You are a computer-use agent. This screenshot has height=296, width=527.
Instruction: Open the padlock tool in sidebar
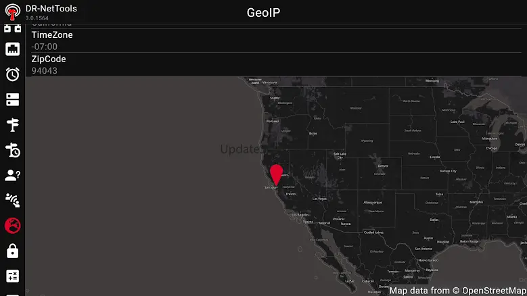pos(12,251)
